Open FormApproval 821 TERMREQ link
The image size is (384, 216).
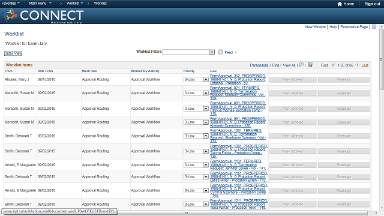tap(238, 93)
